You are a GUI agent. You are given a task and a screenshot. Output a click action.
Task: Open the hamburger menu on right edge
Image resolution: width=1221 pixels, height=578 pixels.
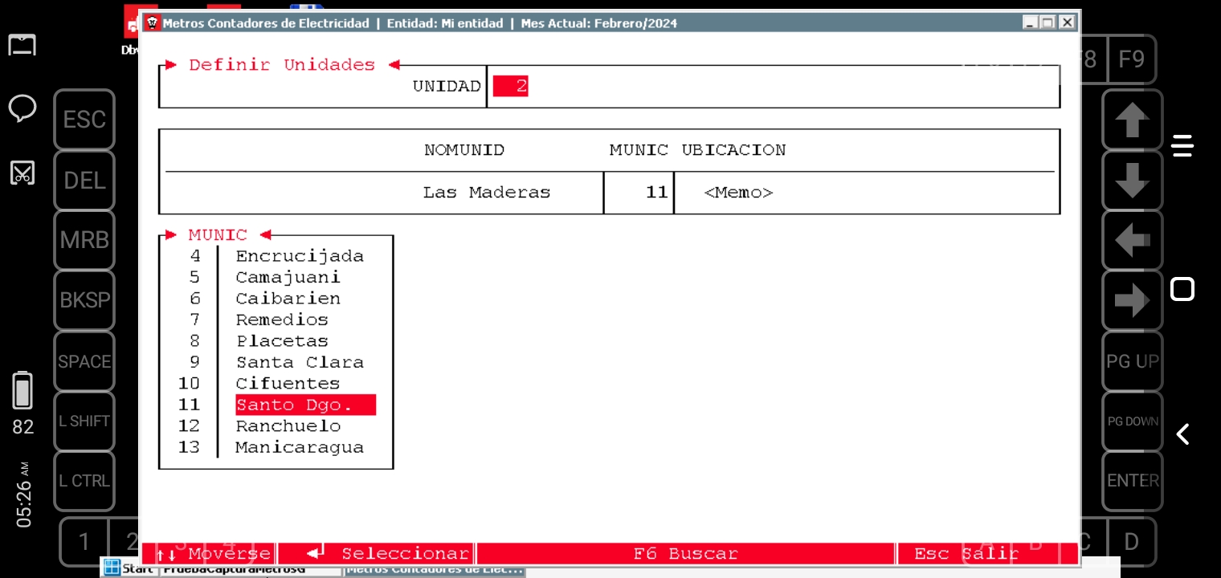(1182, 146)
